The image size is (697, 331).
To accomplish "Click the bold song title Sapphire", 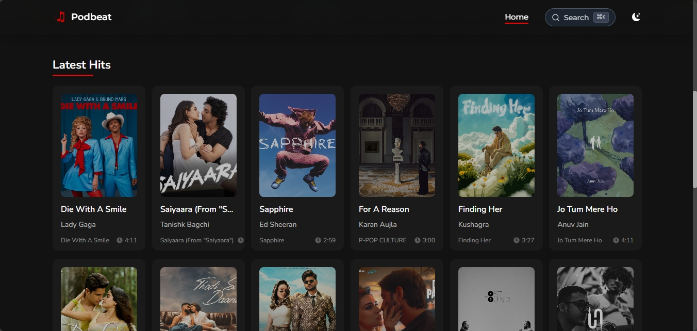I will point(276,209).
